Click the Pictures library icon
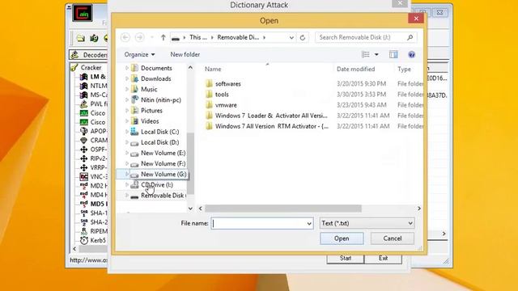518x291 pixels. 134,110
